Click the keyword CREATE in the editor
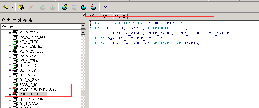The width and height of the screenshot is (259, 108). (97, 23)
